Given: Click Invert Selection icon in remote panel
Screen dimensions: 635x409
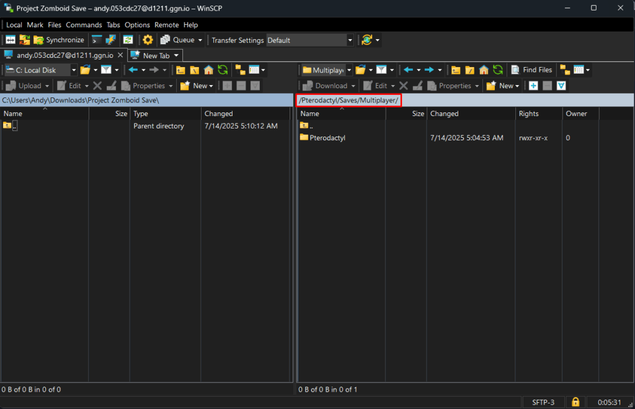Looking at the screenshot, I should point(561,86).
